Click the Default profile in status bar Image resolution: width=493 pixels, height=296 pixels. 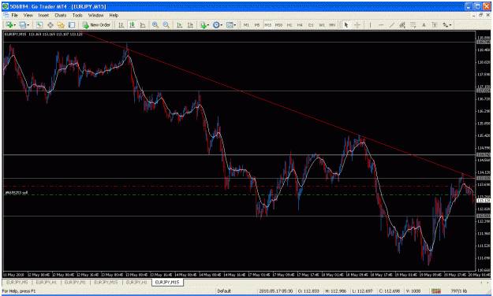click(x=224, y=291)
